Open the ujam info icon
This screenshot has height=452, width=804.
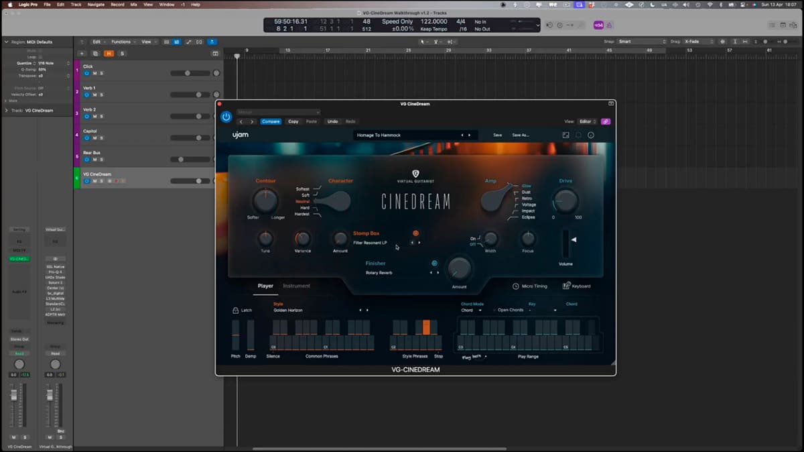(591, 135)
